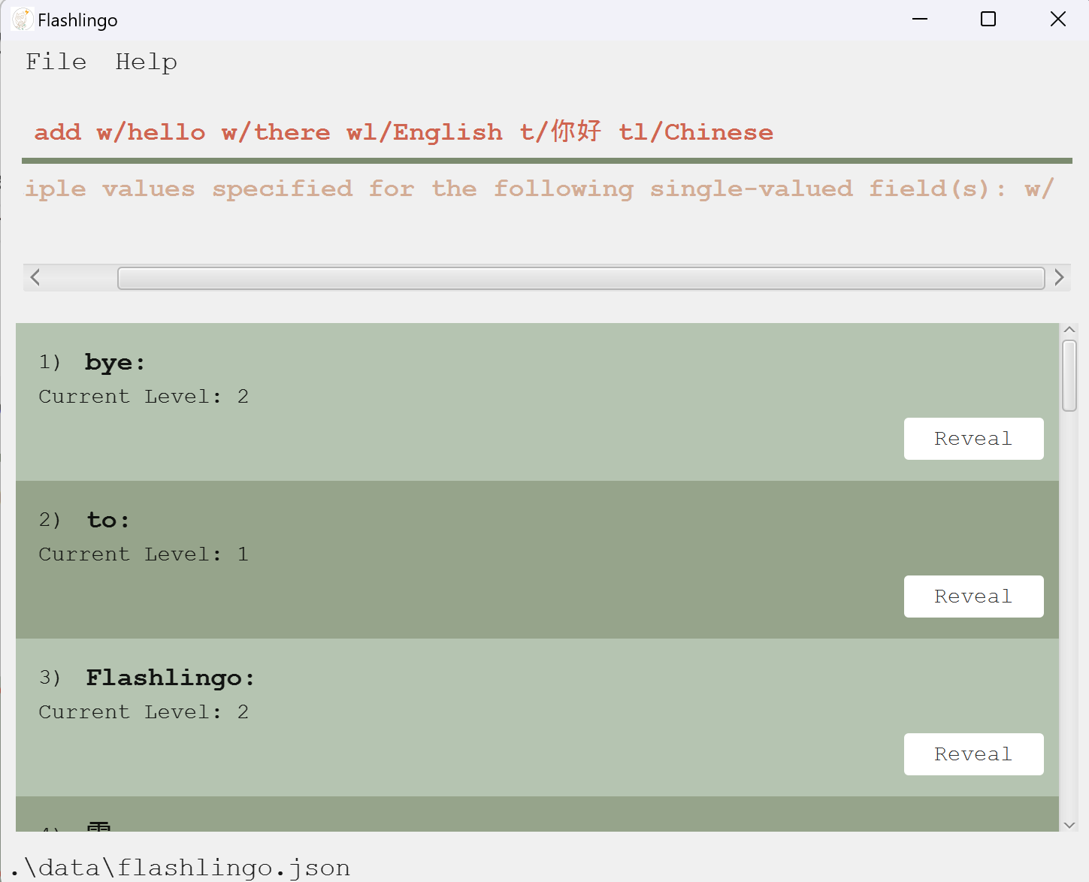Minimize the Flashlingo window

click(x=920, y=20)
